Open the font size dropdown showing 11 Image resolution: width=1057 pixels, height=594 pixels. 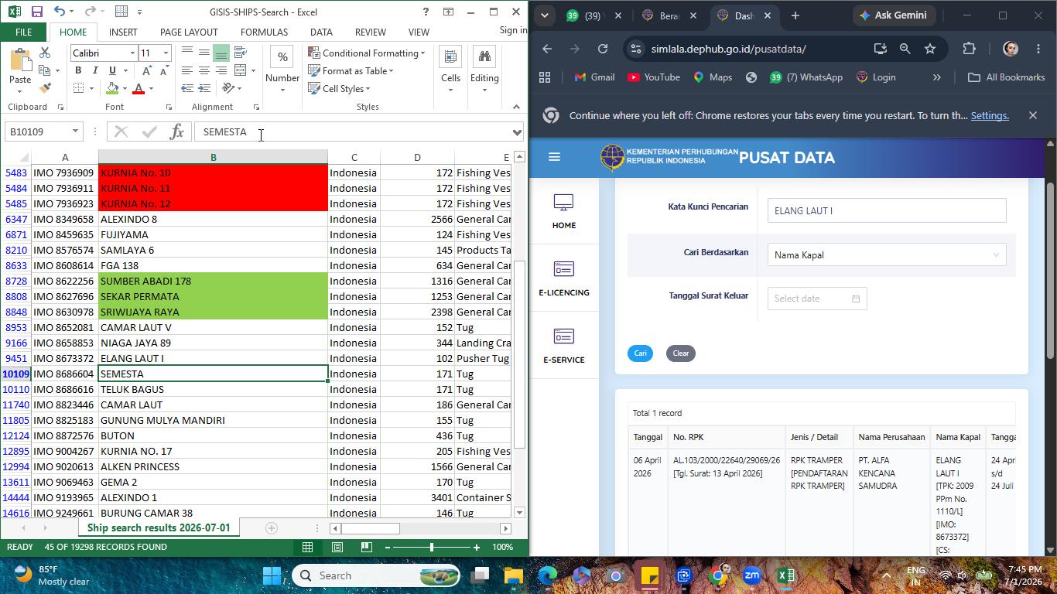(x=166, y=53)
